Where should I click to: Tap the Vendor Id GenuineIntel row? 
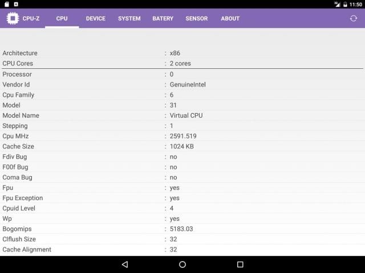coord(182,85)
